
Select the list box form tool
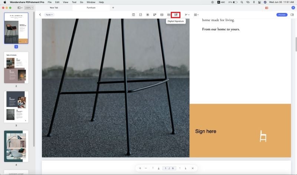162,15
